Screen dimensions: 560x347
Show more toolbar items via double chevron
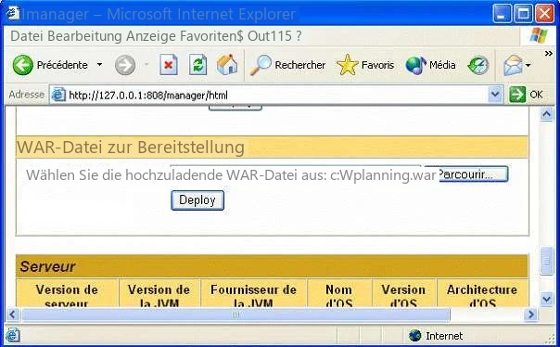(x=548, y=54)
